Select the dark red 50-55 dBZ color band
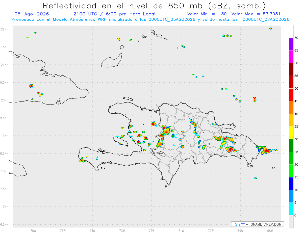The image size is (303, 234). tap(291, 82)
